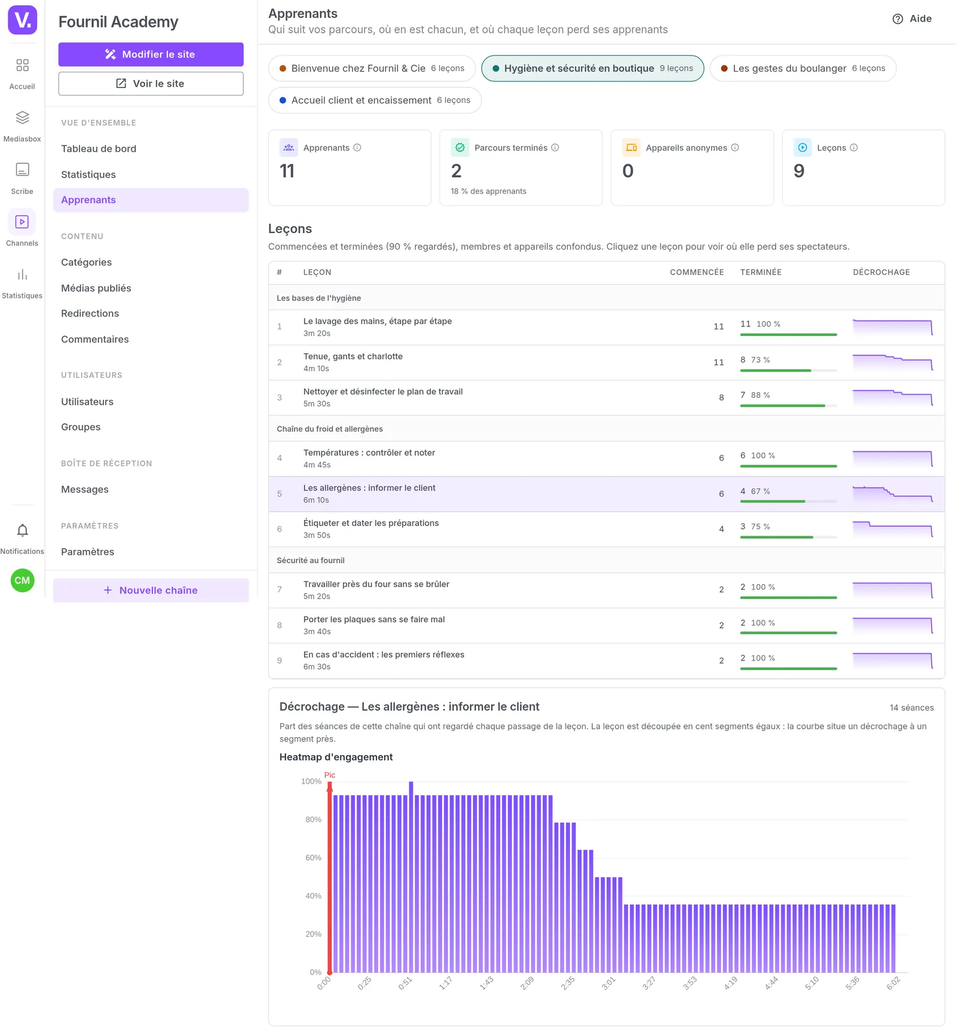
Task: Open the Channels play icon
Action: 22,222
